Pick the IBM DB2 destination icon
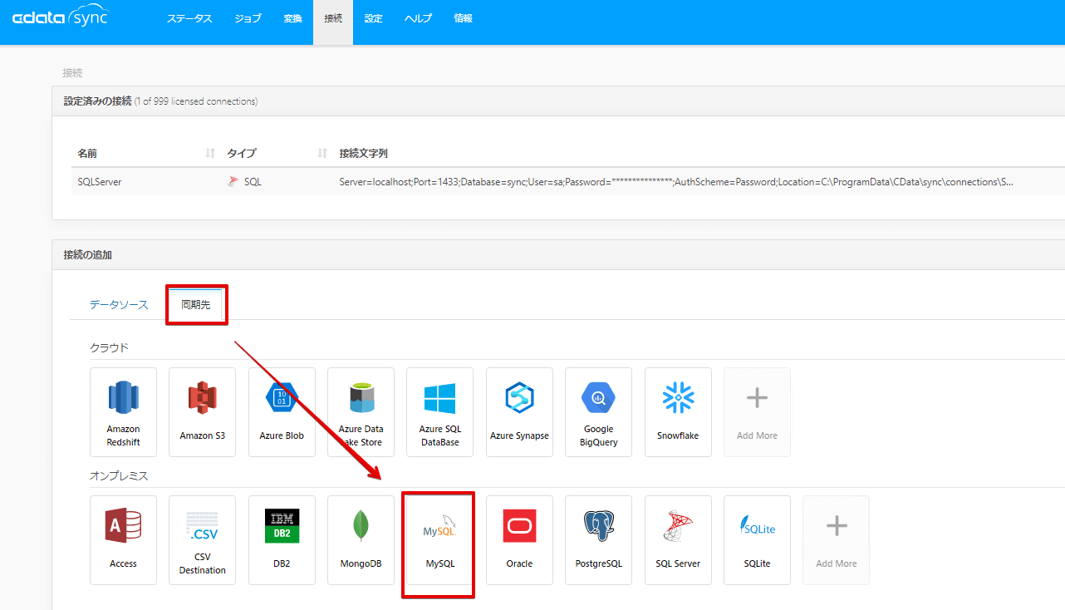 tap(282, 526)
